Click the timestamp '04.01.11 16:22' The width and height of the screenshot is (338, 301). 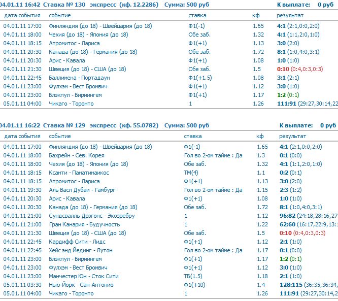(20, 125)
